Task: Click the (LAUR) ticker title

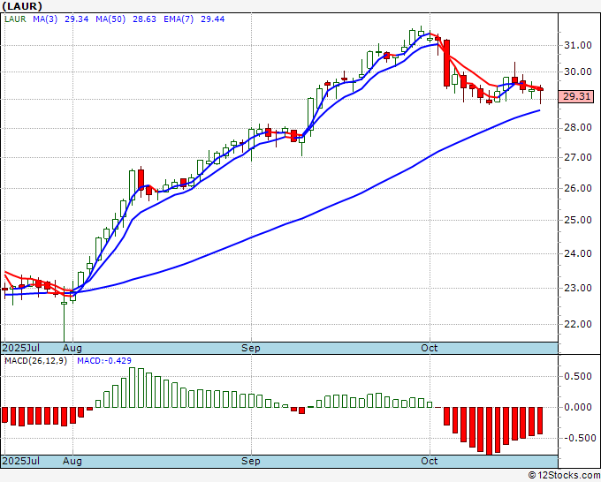Action: tap(22, 6)
